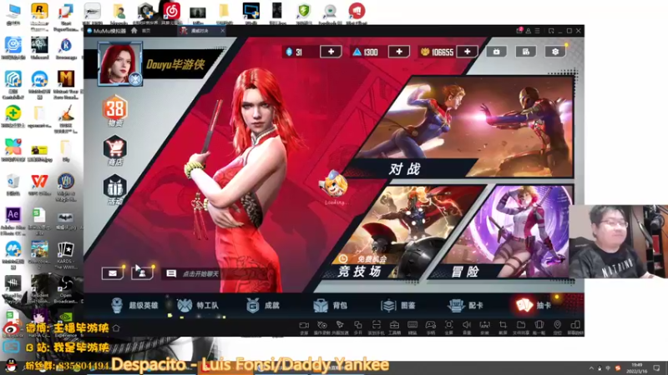Click MuMu scan-frame send to phone icon

(x=377, y=327)
